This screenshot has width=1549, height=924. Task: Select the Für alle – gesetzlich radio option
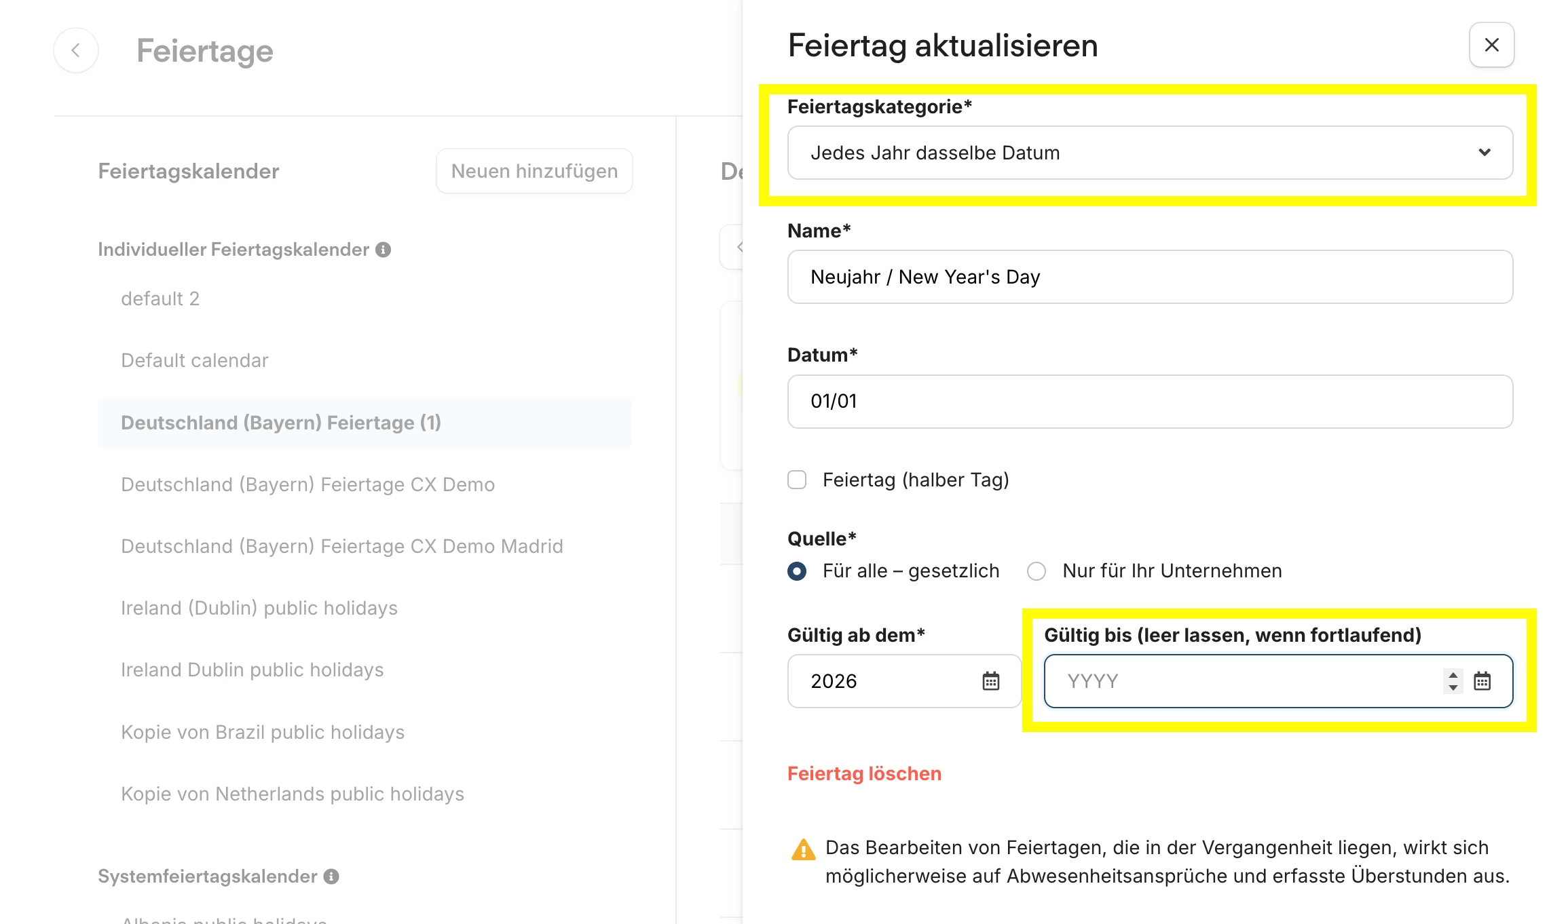(x=797, y=571)
